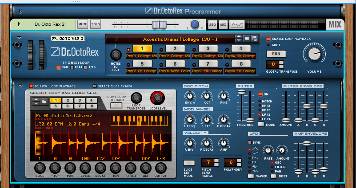Click the highlighted first waveform slice

pyautogui.click(x=39, y=143)
